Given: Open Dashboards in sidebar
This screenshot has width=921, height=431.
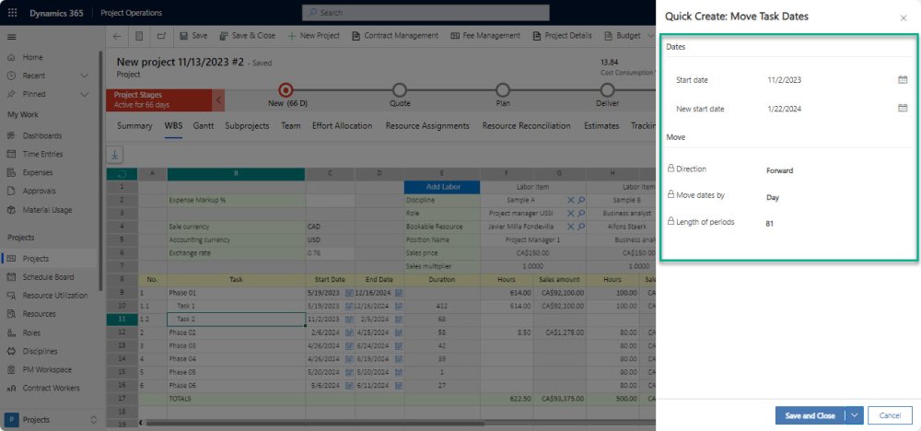Looking at the screenshot, I should tap(42, 135).
